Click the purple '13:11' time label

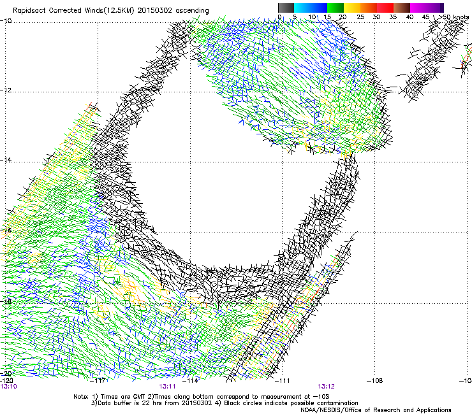[167, 387]
